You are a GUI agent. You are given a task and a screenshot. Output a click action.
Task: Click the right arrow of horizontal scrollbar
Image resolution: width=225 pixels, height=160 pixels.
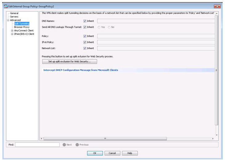click(x=213, y=139)
